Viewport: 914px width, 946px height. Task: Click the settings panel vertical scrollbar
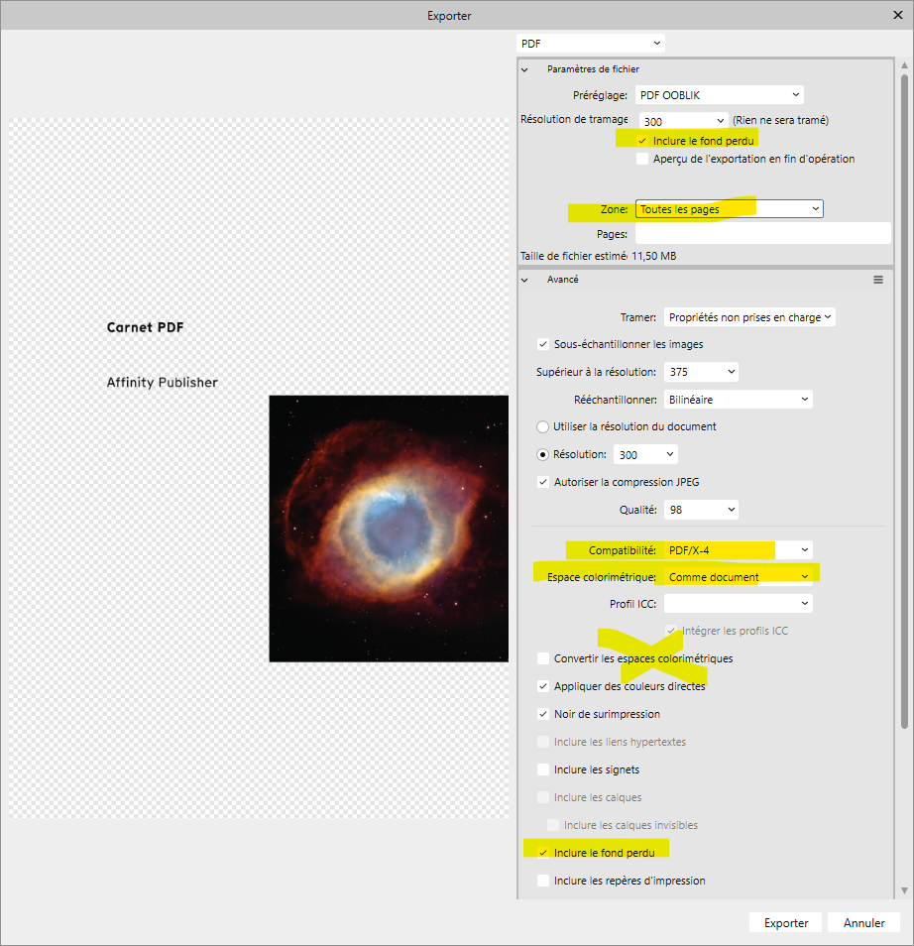[902, 397]
